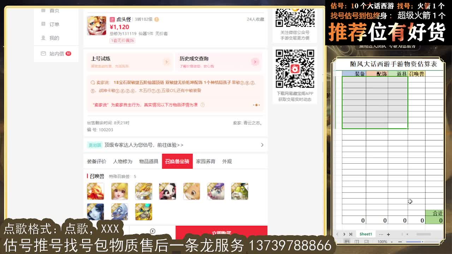The width and height of the screenshot is (452, 254).
Task: Select the 首页 home icon in sidebar
Action: pyautogui.click(x=43, y=10)
